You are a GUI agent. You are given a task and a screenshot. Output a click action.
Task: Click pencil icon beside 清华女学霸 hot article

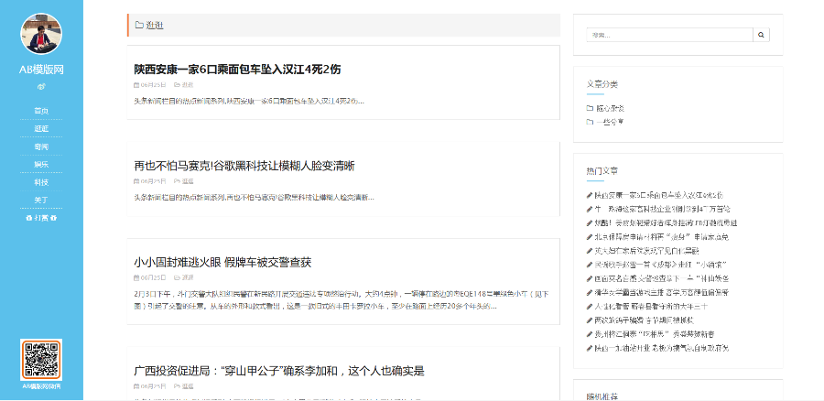[x=590, y=292]
